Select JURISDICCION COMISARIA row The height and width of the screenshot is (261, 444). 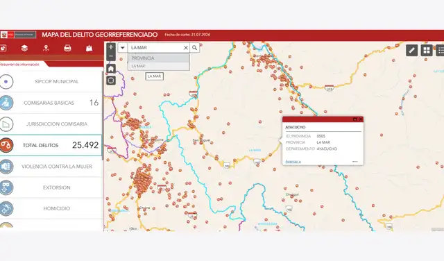tap(51, 124)
